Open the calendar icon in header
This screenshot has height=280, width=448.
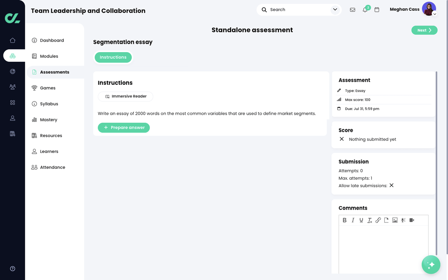point(377,10)
